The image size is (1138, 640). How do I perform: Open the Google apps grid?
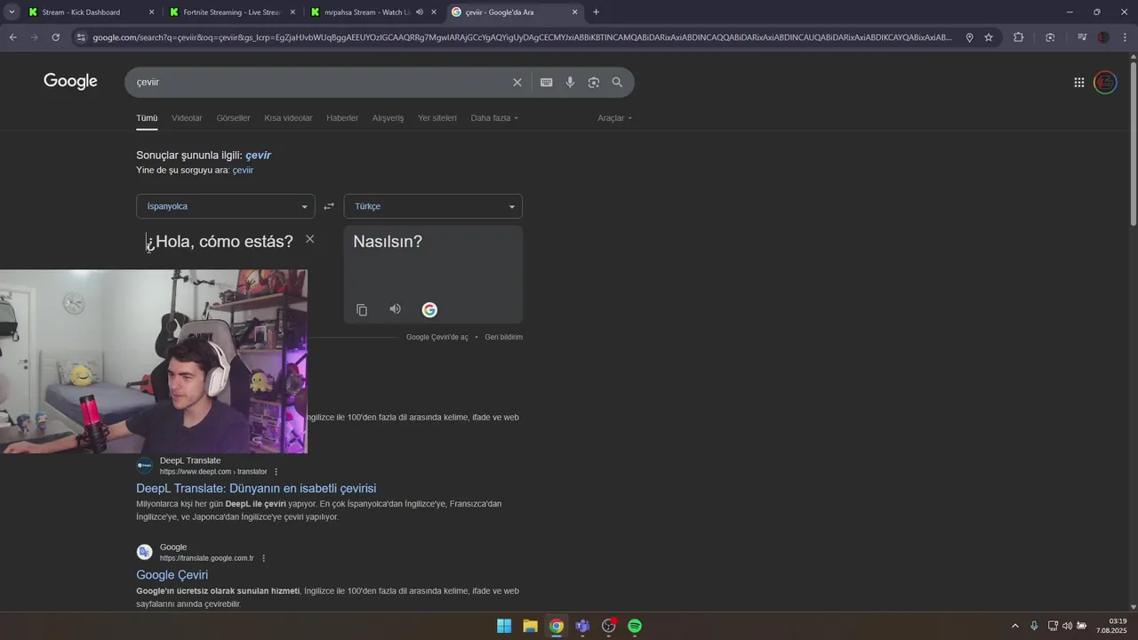pyautogui.click(x=1079, y=83)
